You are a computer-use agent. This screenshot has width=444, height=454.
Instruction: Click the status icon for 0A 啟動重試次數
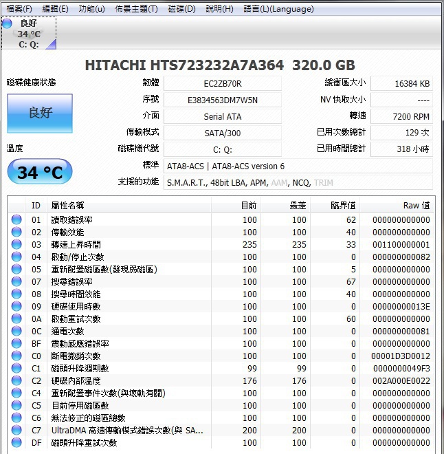tap(16, 318)
